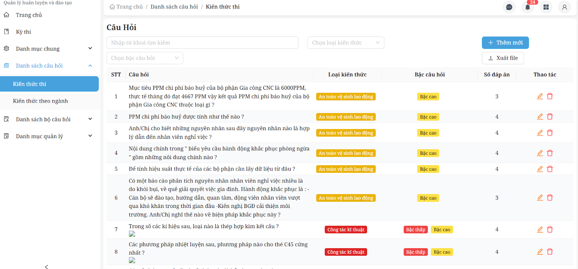
Task: Open 'Chọn loại kiến thức' dropdown
Action: pos(345,43)
